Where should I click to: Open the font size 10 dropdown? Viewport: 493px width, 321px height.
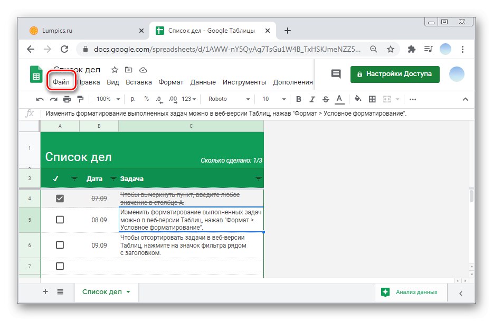pyautogui.click(x=274, y=99)
